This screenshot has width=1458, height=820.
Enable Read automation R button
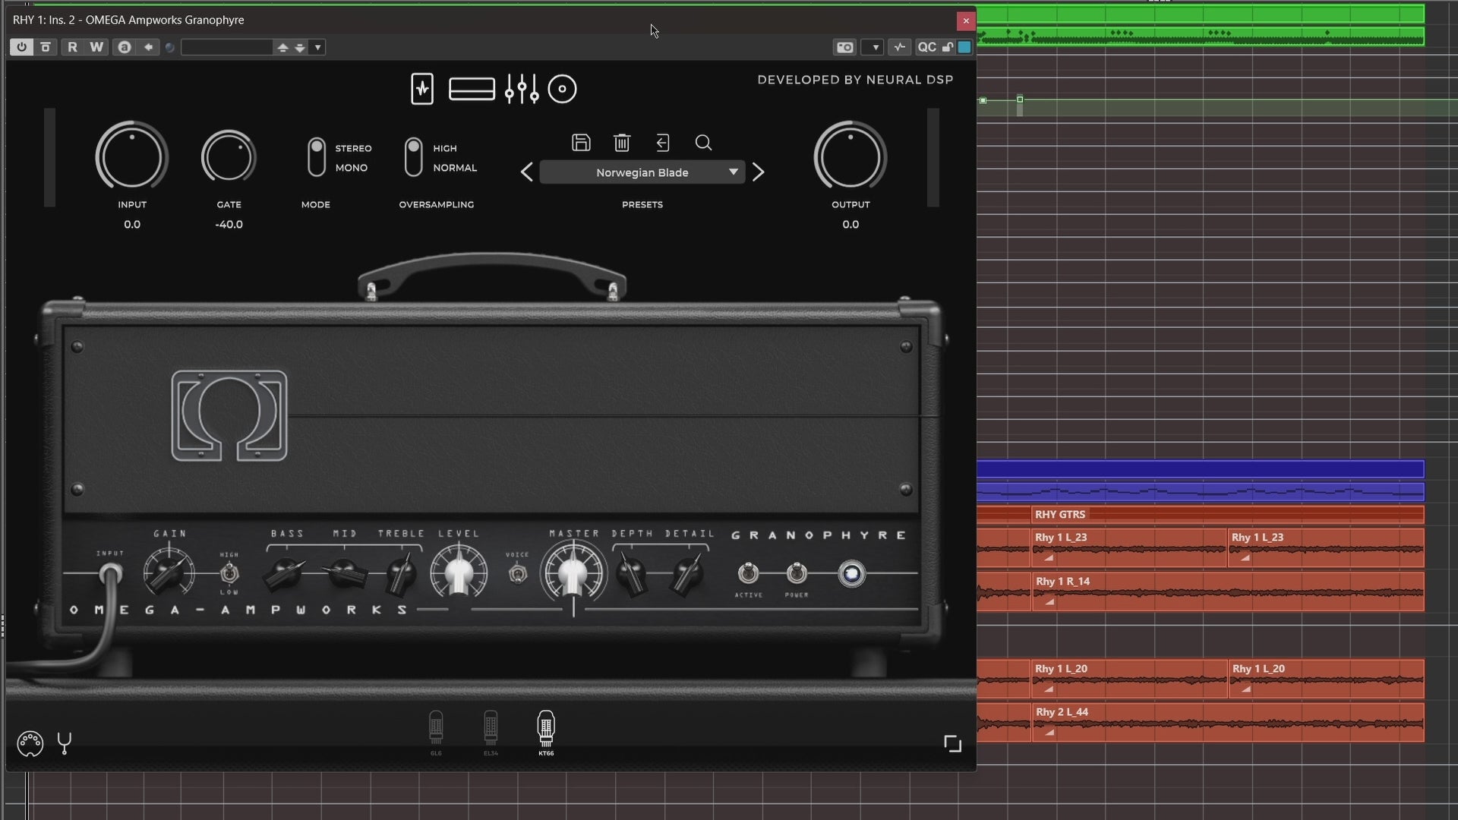72,47
